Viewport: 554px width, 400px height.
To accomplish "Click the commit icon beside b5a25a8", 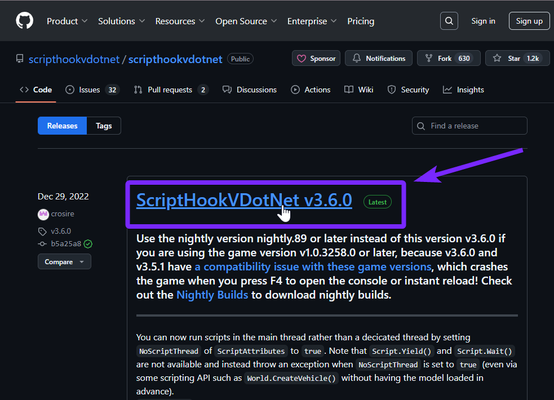I will [x=42, y=244].
